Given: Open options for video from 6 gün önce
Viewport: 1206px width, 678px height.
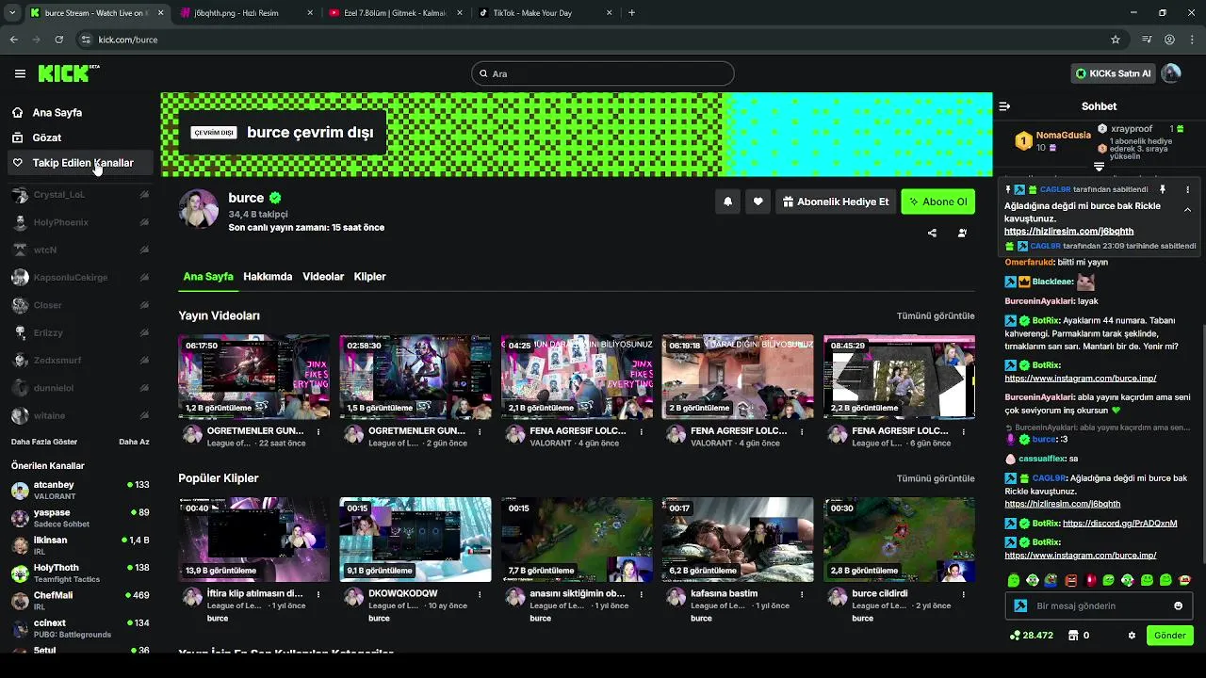Looking at the screenshot, I should coord(963,432).
